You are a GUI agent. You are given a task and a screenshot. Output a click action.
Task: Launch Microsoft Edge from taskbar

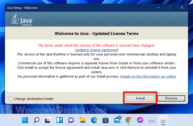pyautogui.click(x=94, y=120)
